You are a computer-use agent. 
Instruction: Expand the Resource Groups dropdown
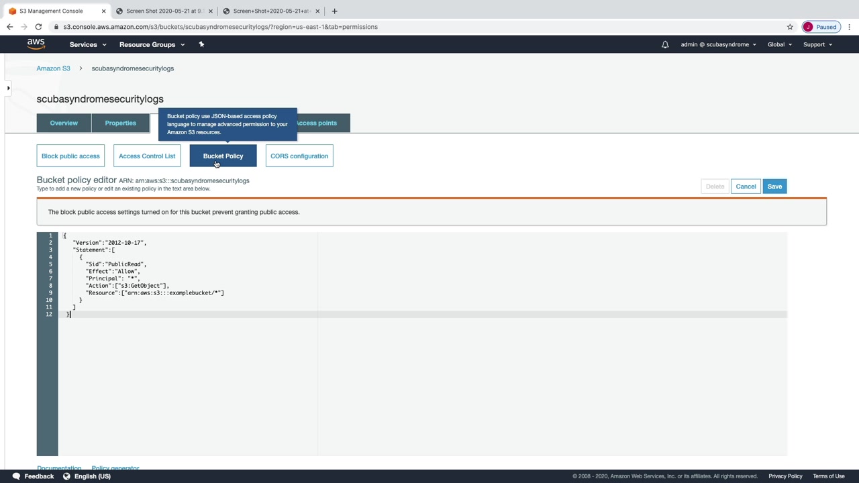(152, 44)
